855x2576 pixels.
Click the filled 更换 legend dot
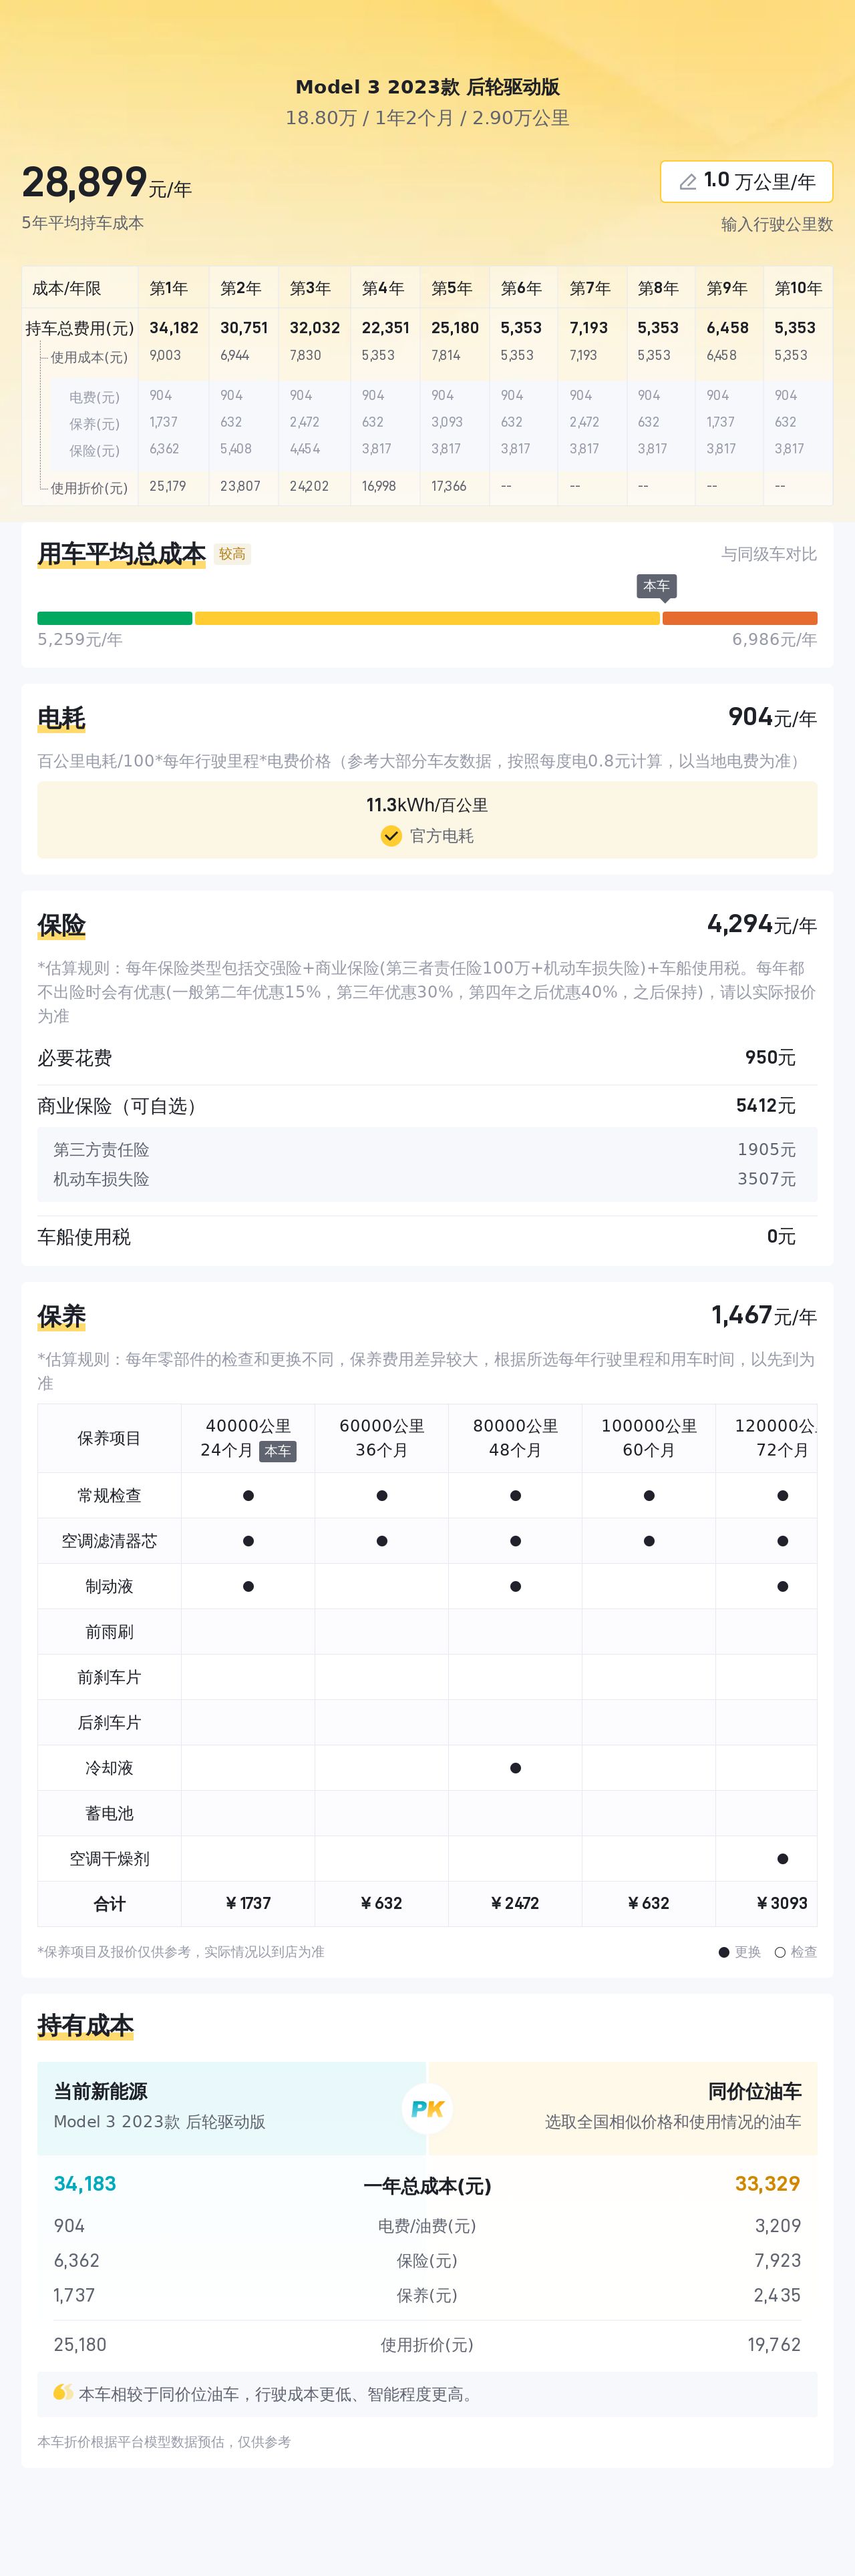pyautogui.click(x=724, y=1952)
